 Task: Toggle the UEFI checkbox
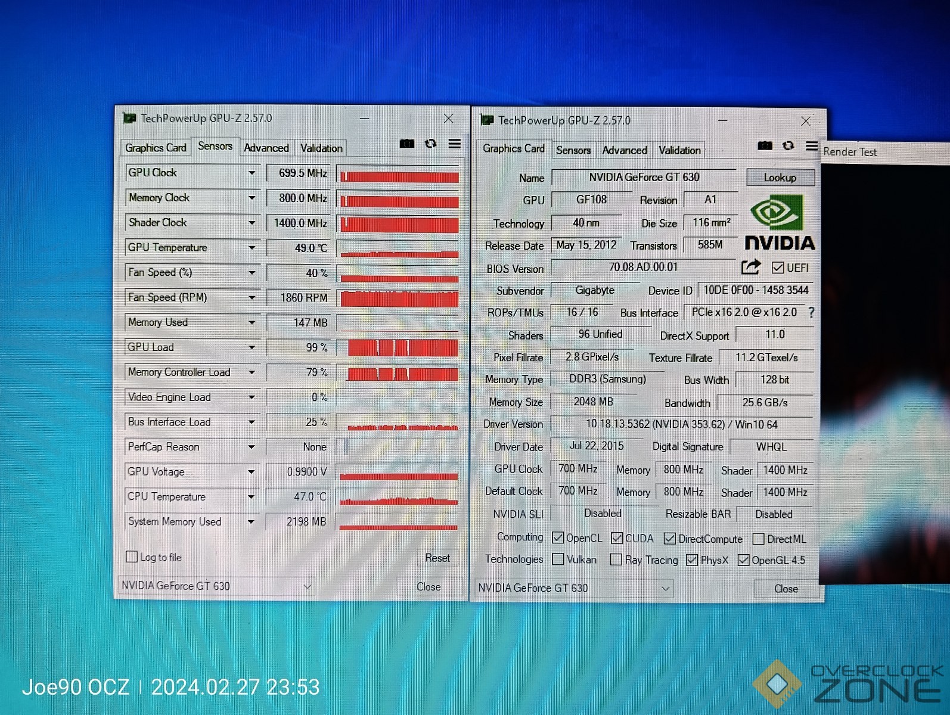click(x=778, y=268)
